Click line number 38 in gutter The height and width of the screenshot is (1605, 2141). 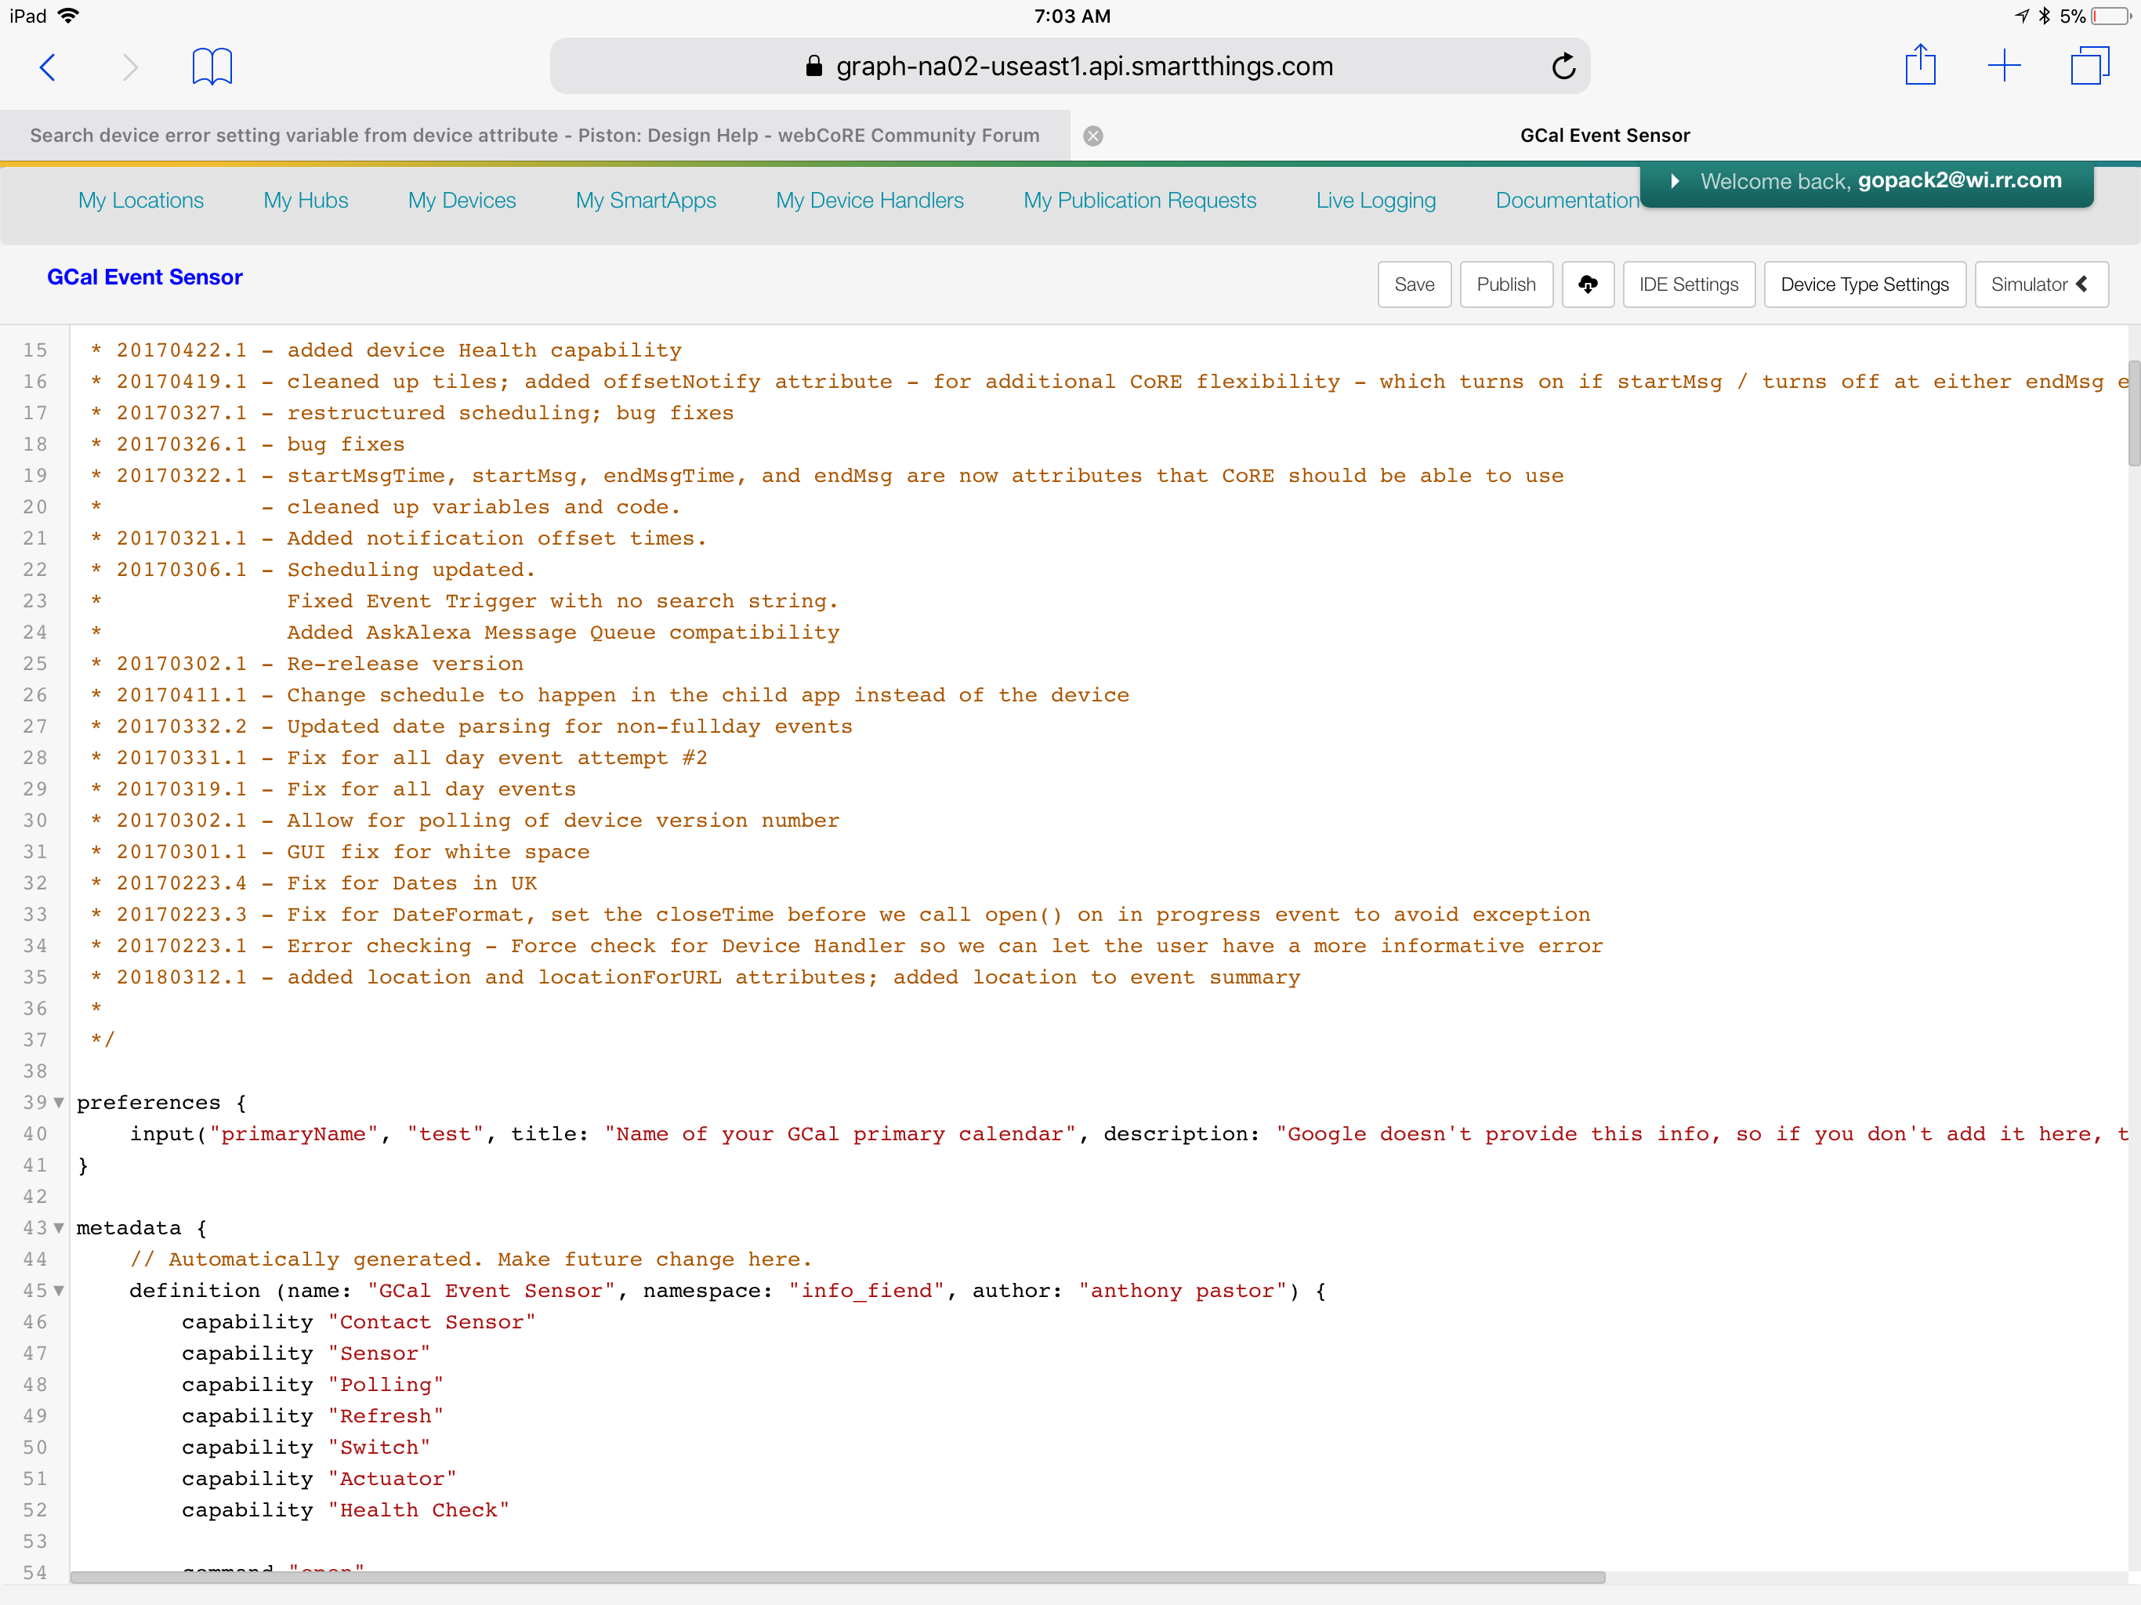pos(34,1071)
